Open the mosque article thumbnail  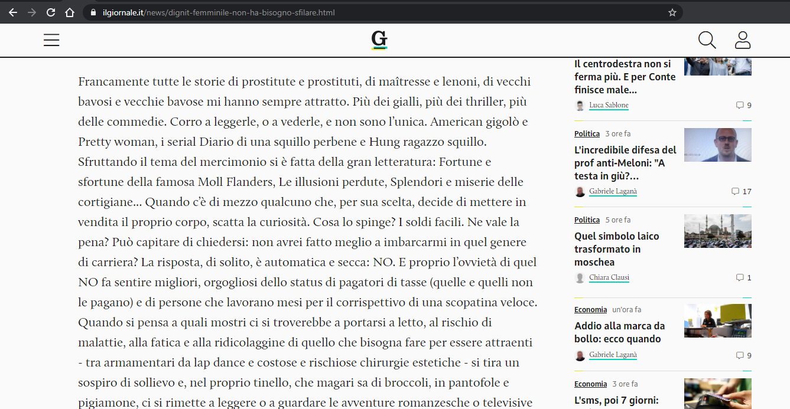click(717, 231)
